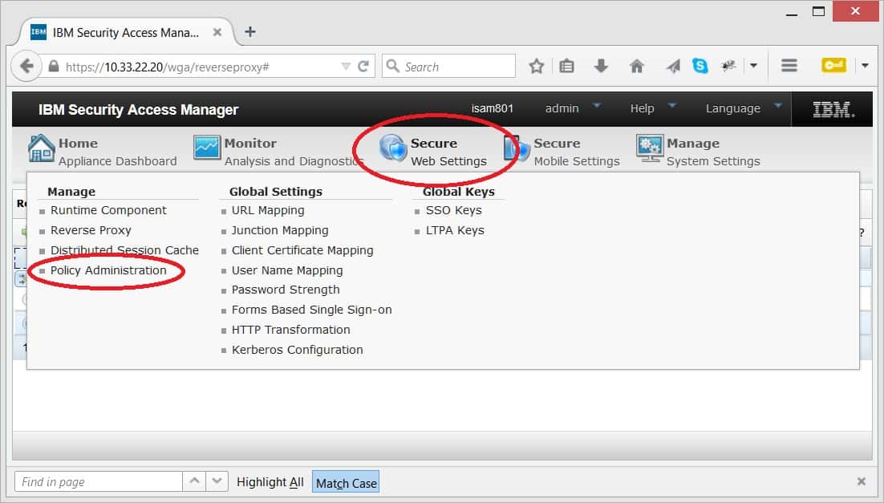
Task: Toggle Highlight All in find bar
Action: (270, 482)
